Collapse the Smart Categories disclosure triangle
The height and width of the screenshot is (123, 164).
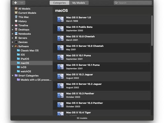(13, 76)
